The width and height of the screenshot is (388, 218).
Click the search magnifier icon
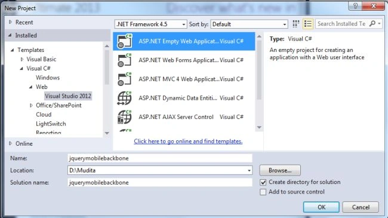point(372,23)
